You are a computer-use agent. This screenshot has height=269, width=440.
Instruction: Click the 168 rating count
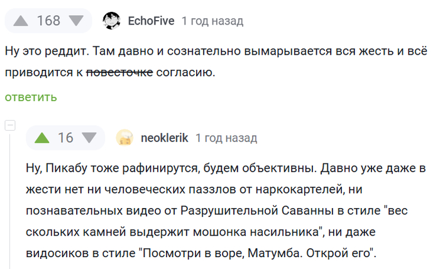pos(48,21)
